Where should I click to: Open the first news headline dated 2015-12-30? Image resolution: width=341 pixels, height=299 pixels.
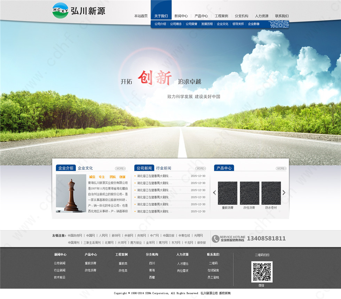pos(154,176)
